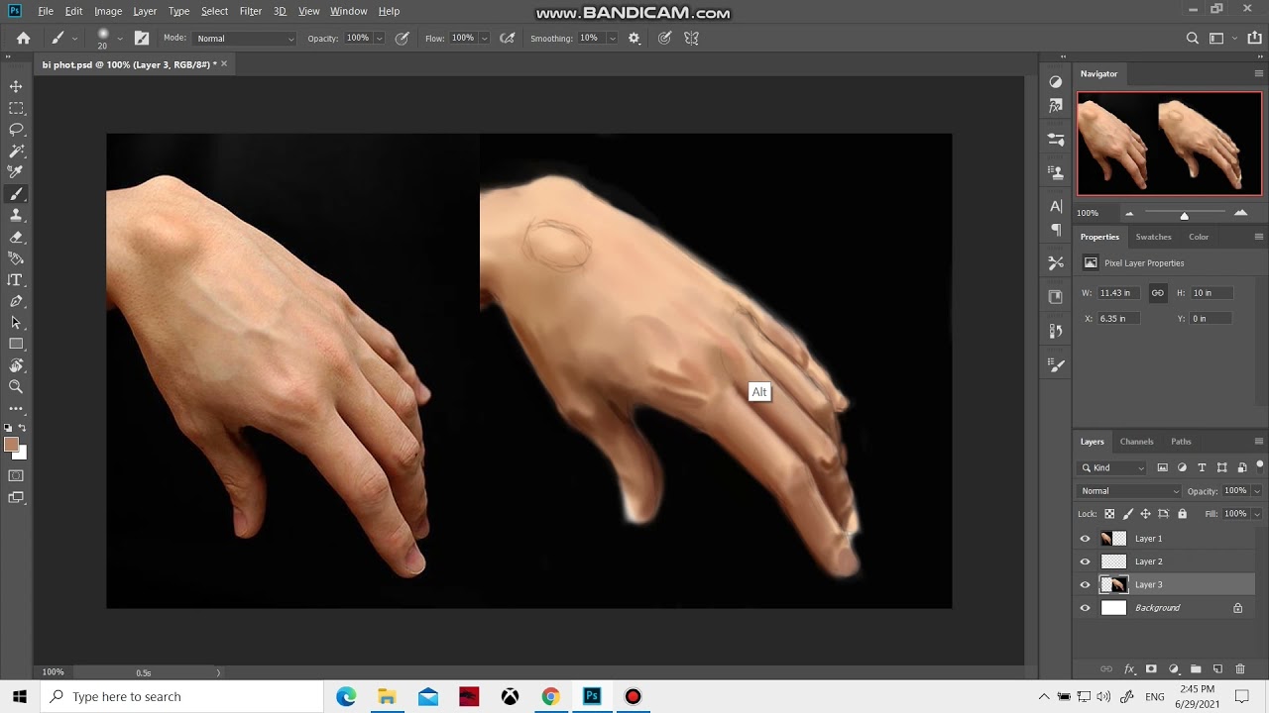
Task: Click the Navigator zoom slider handle
Action: pyautogui.click(x=1184, y=215)
